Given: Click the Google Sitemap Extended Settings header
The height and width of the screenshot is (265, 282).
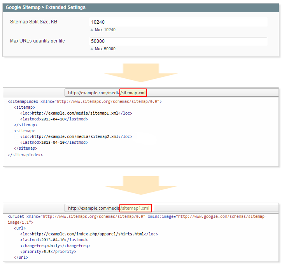Looking at the screenshot, I should pos(46,7).
